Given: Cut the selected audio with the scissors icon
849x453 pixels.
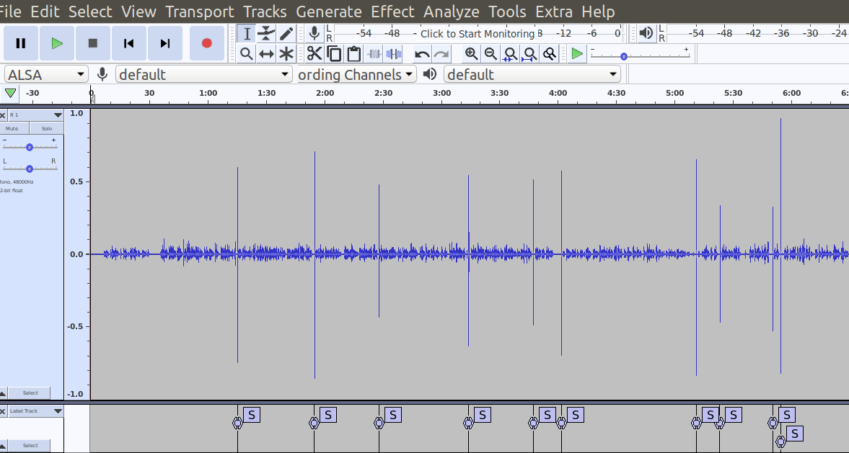Looking at the screenshot, I should point(315,53).
